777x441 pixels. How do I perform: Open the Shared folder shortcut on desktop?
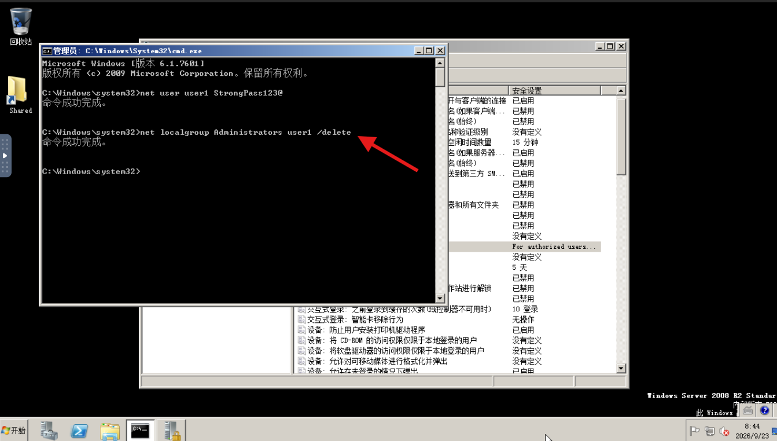(x=20, y=95)
